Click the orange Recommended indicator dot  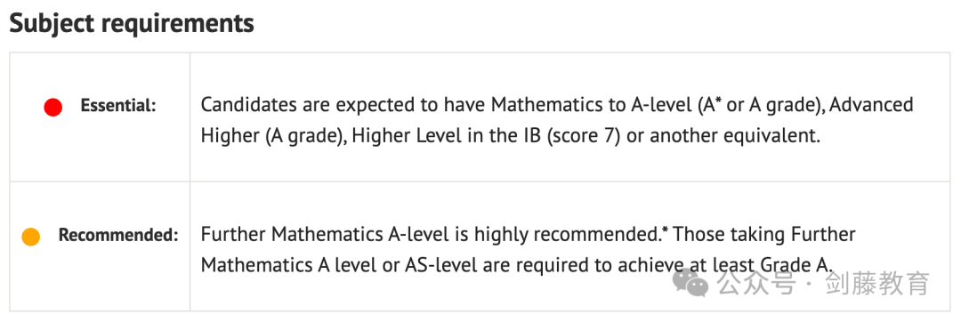(x=30, y=237)
